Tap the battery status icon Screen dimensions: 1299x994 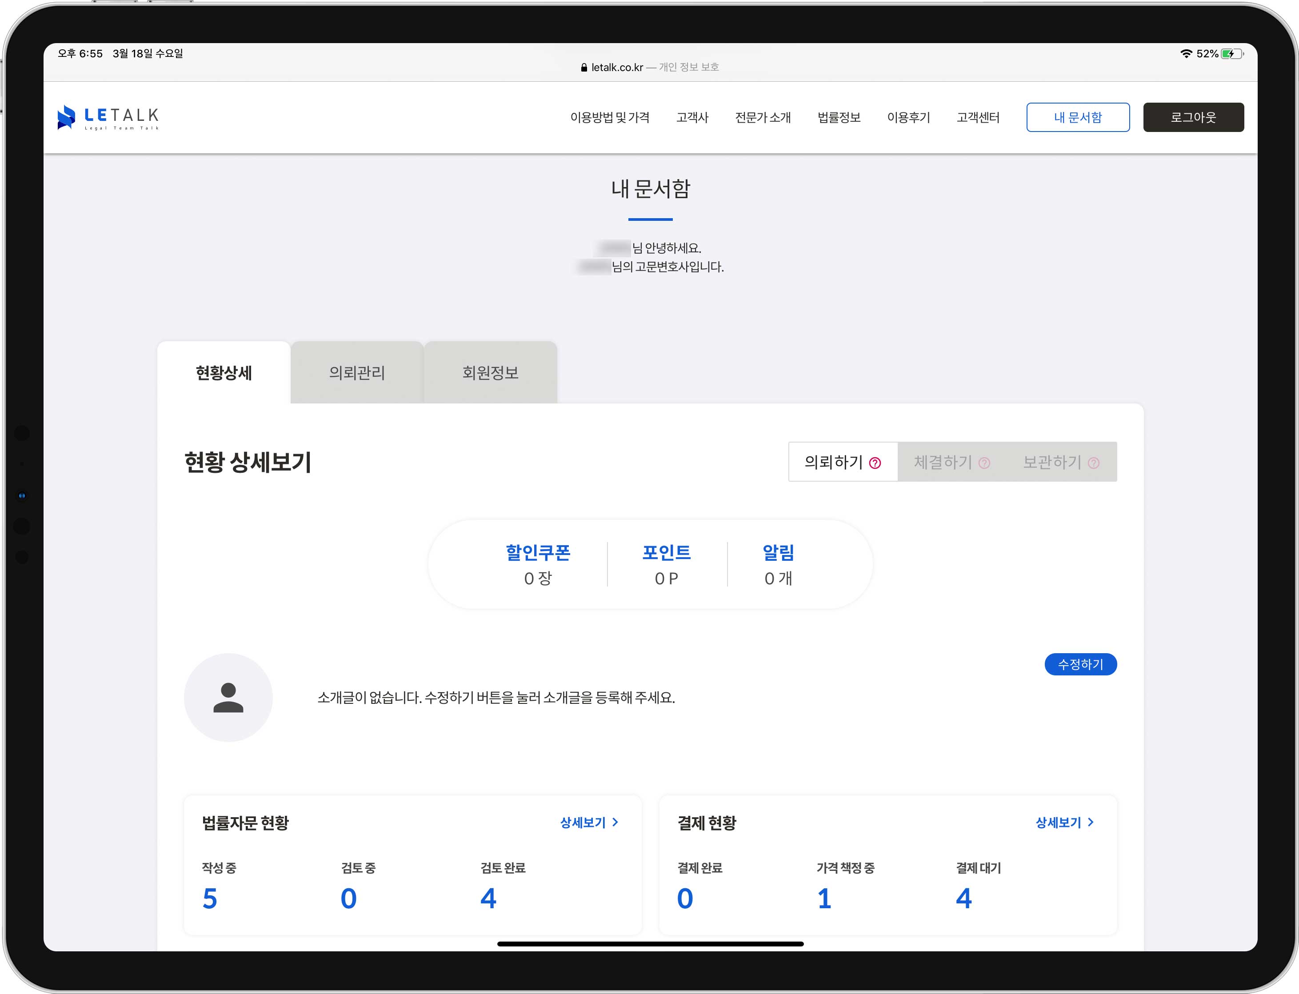click(x=1233, y=54)
